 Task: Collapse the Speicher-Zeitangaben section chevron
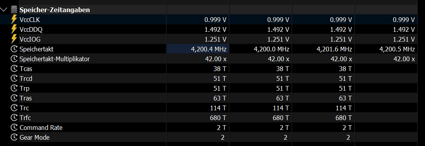pyautogui.click(x=4, y=10)
